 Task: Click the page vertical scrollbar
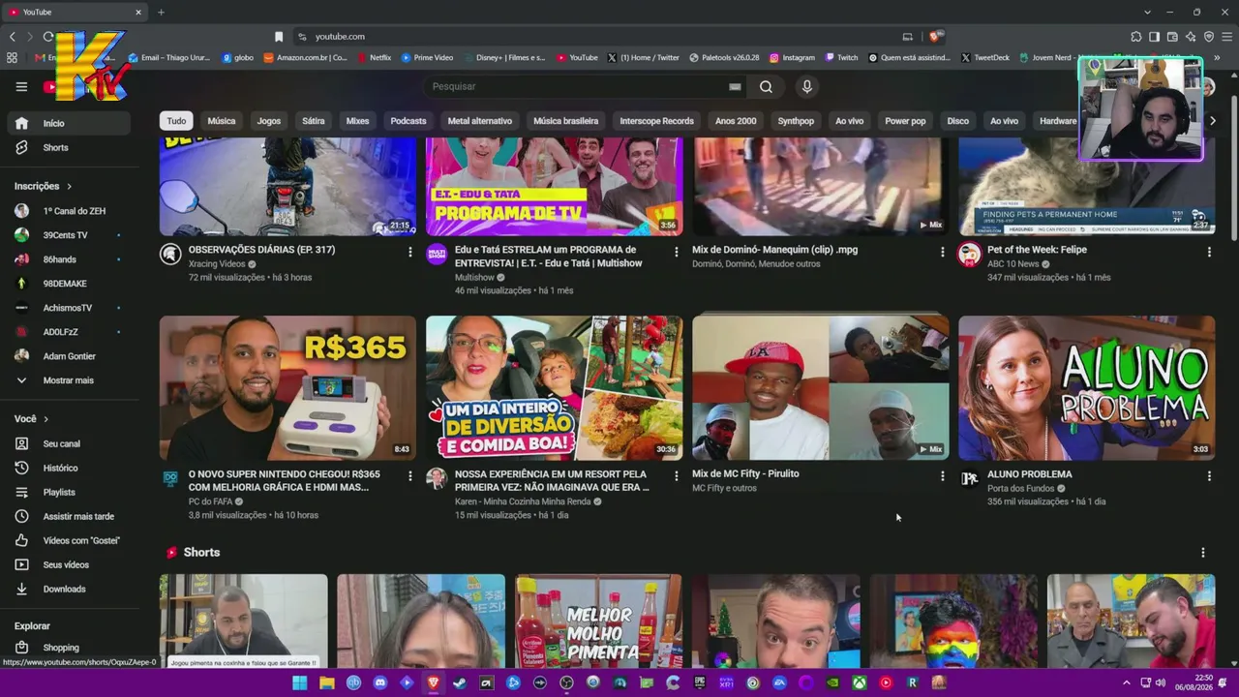point(1234,169)
